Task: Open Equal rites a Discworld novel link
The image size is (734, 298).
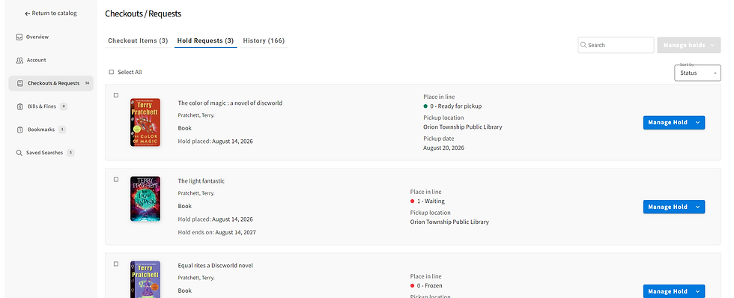Action: 216,266
